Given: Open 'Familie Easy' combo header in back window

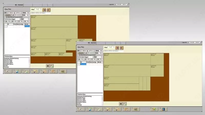Looking at the screenshot, I should pyautogui.click(x=17, y=56).
